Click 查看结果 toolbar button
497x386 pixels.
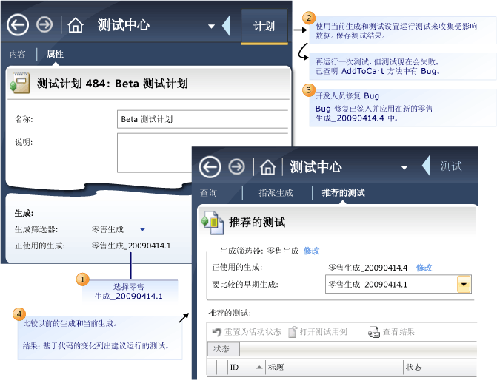point(391,332)
